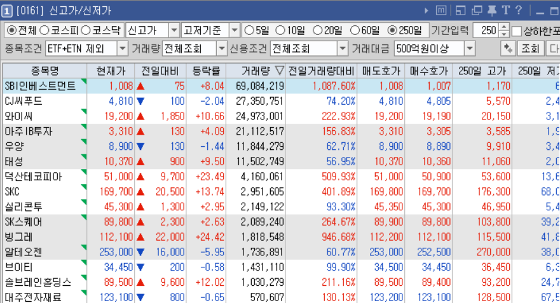Toggle the 상한포함 checkbox

pyautogui.click(x=516, y=31)
